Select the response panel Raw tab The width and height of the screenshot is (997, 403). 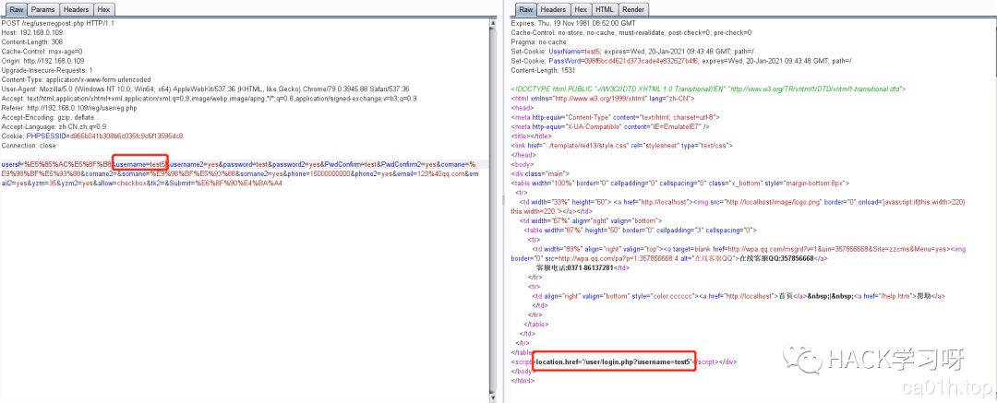pos(526,9)
